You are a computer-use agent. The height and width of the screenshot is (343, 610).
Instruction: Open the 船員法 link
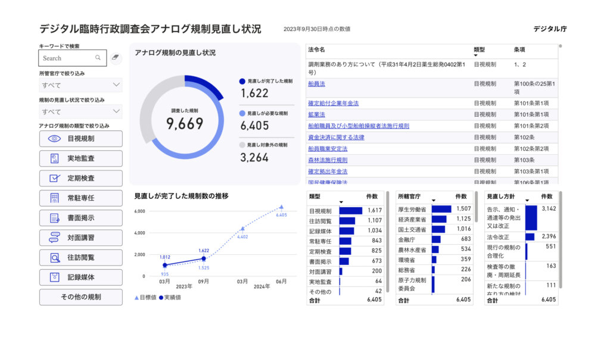pos(316,84)
